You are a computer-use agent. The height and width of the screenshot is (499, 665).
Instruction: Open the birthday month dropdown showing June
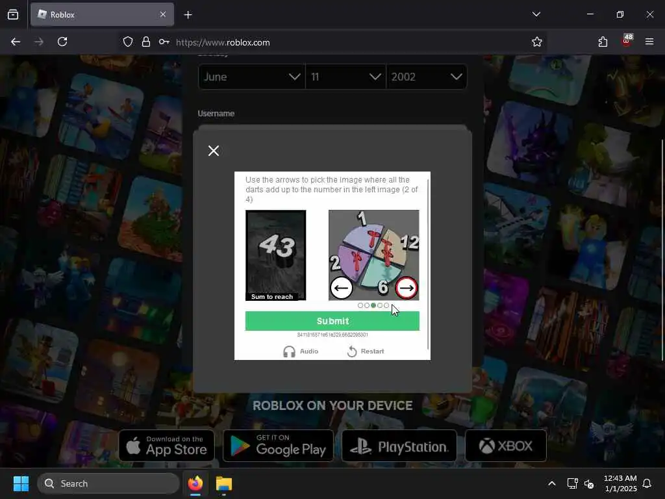(x=251, y=77)
